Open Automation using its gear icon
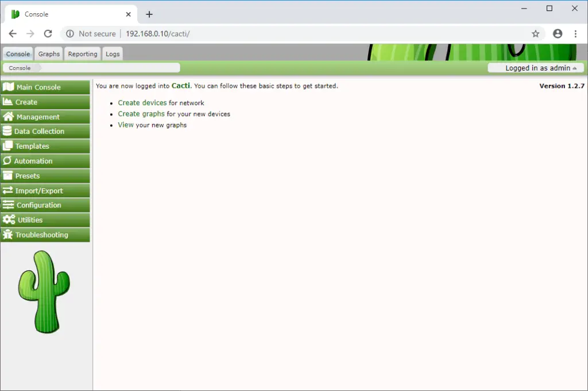Image resolution: width=588 pixels, height=391 pixels. point(8,161)
